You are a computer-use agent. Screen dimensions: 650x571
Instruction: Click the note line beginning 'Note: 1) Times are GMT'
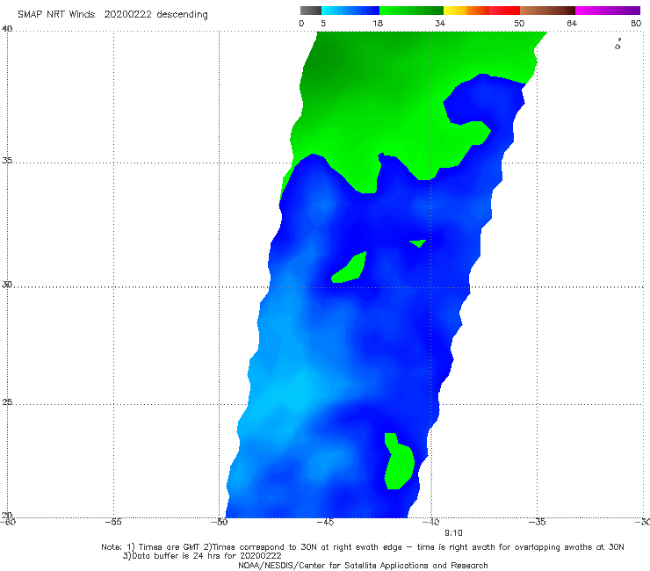[x=363, y=547]
